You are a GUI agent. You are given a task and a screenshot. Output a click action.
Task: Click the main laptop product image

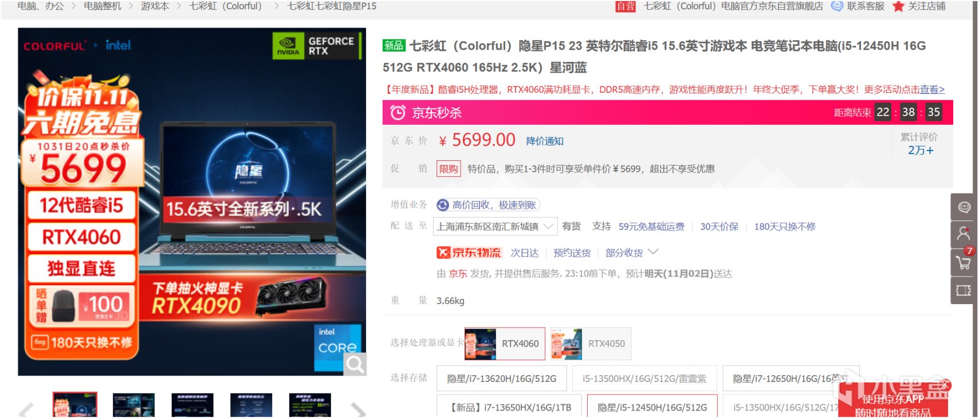[192, 202]
